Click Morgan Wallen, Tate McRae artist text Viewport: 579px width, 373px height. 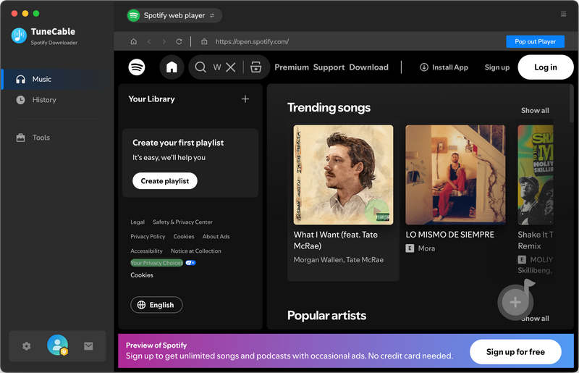[x=339, y=260]
